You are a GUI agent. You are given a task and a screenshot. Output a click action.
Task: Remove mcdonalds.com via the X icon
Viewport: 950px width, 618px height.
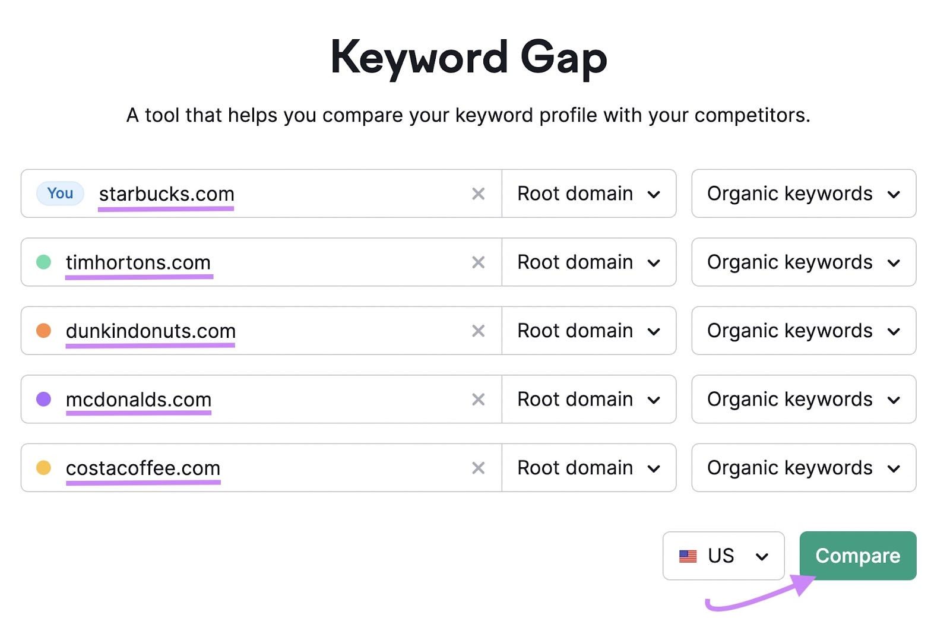(x=479, y=400)
